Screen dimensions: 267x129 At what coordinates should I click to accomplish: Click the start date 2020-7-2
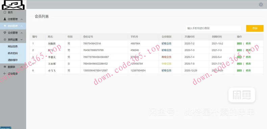(x=190, y=44)
